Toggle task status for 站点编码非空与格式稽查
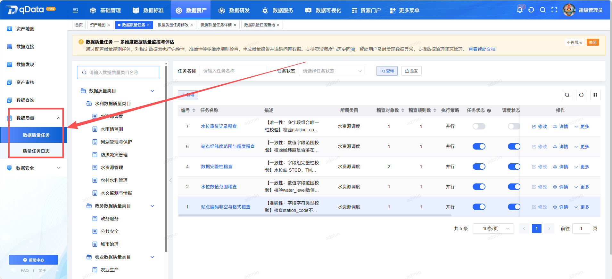Viewport: 612px width, 279px height. [x=479, y=207]
